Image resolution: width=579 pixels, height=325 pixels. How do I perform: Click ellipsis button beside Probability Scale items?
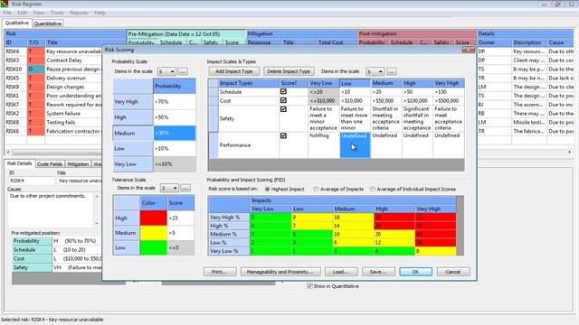(183, 71)
